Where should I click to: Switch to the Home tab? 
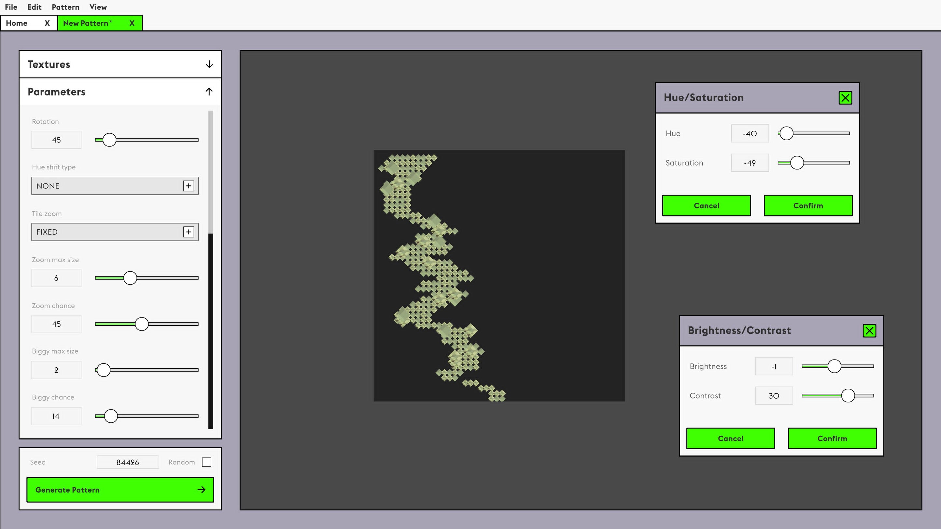17,23
